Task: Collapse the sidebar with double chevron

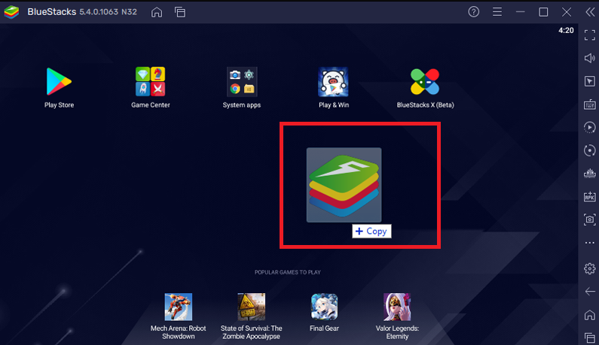Action: coord(590,12)
